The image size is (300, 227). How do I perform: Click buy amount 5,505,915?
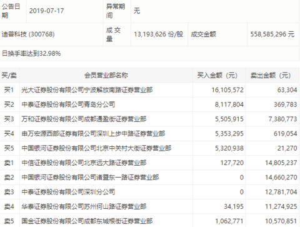[x=229, y=119]
